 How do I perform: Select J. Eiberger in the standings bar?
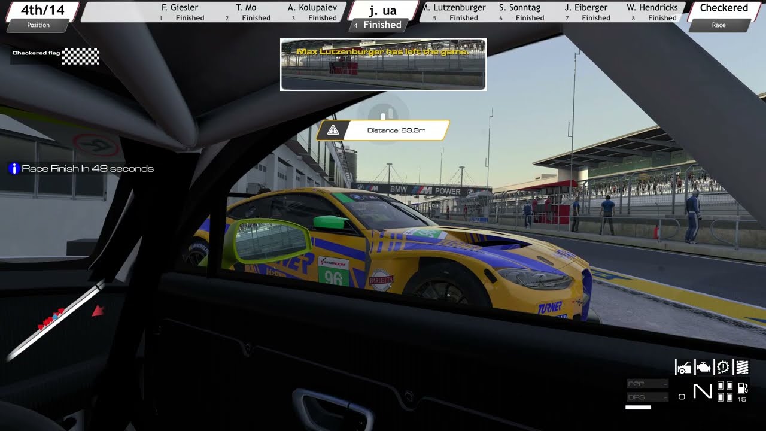(586, 12)
